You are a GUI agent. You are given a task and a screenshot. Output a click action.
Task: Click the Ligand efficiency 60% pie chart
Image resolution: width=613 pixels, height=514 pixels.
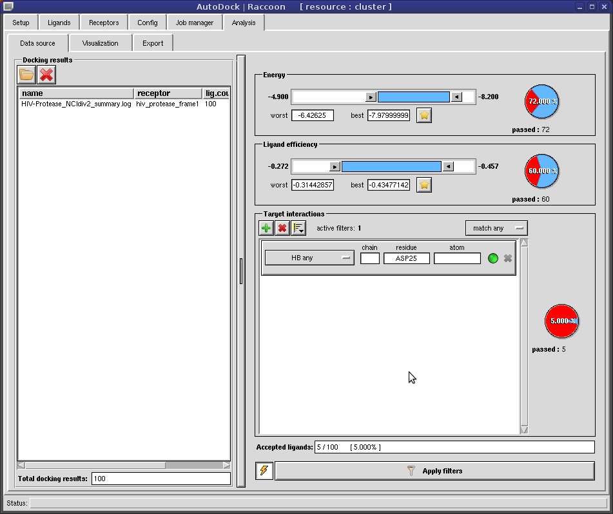542,171
